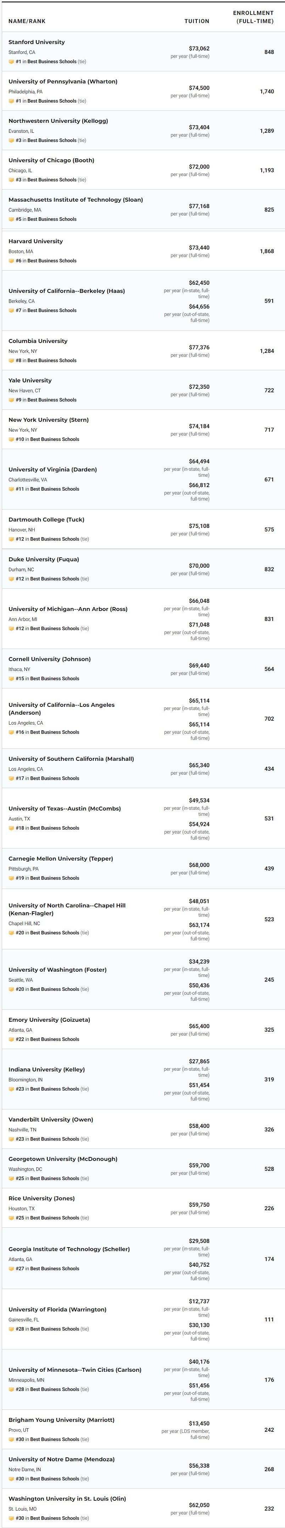This screenshot has width=285, height=1528.
Task: Open New York University (Stern) profile link
Action: (49, 420)
